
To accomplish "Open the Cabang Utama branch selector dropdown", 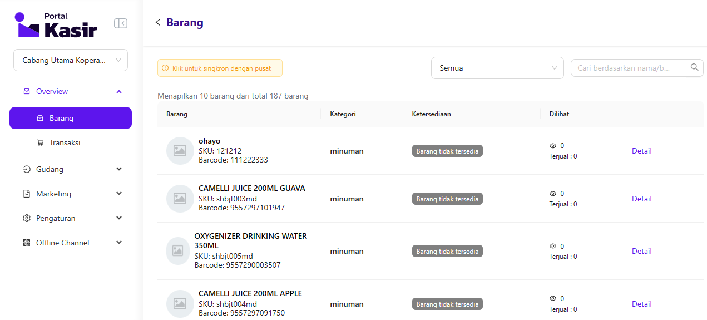I will 71,60.
